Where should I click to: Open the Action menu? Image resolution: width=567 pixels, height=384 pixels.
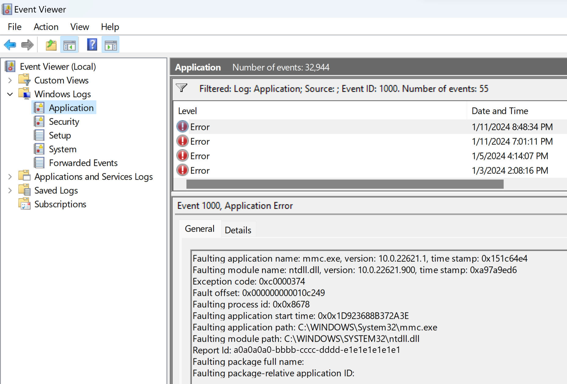tap(46, 27)
